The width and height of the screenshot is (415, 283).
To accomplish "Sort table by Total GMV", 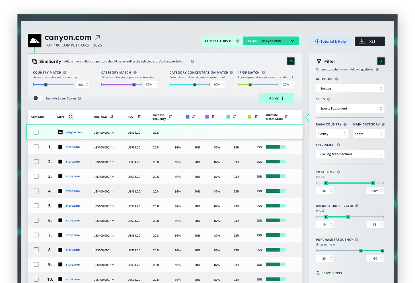I will click(x=112, y=117).
